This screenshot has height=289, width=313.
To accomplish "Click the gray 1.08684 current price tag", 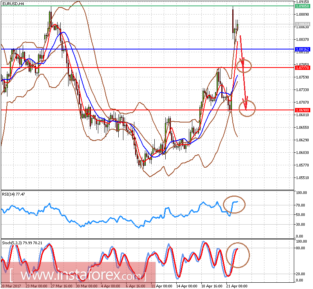I will [x=302, y=24].
